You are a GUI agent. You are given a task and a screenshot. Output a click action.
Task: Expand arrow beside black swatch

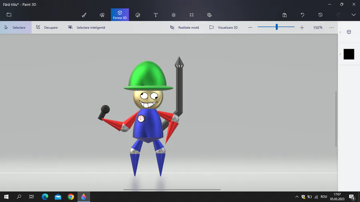pyautogui.click(x=340, y=54)
